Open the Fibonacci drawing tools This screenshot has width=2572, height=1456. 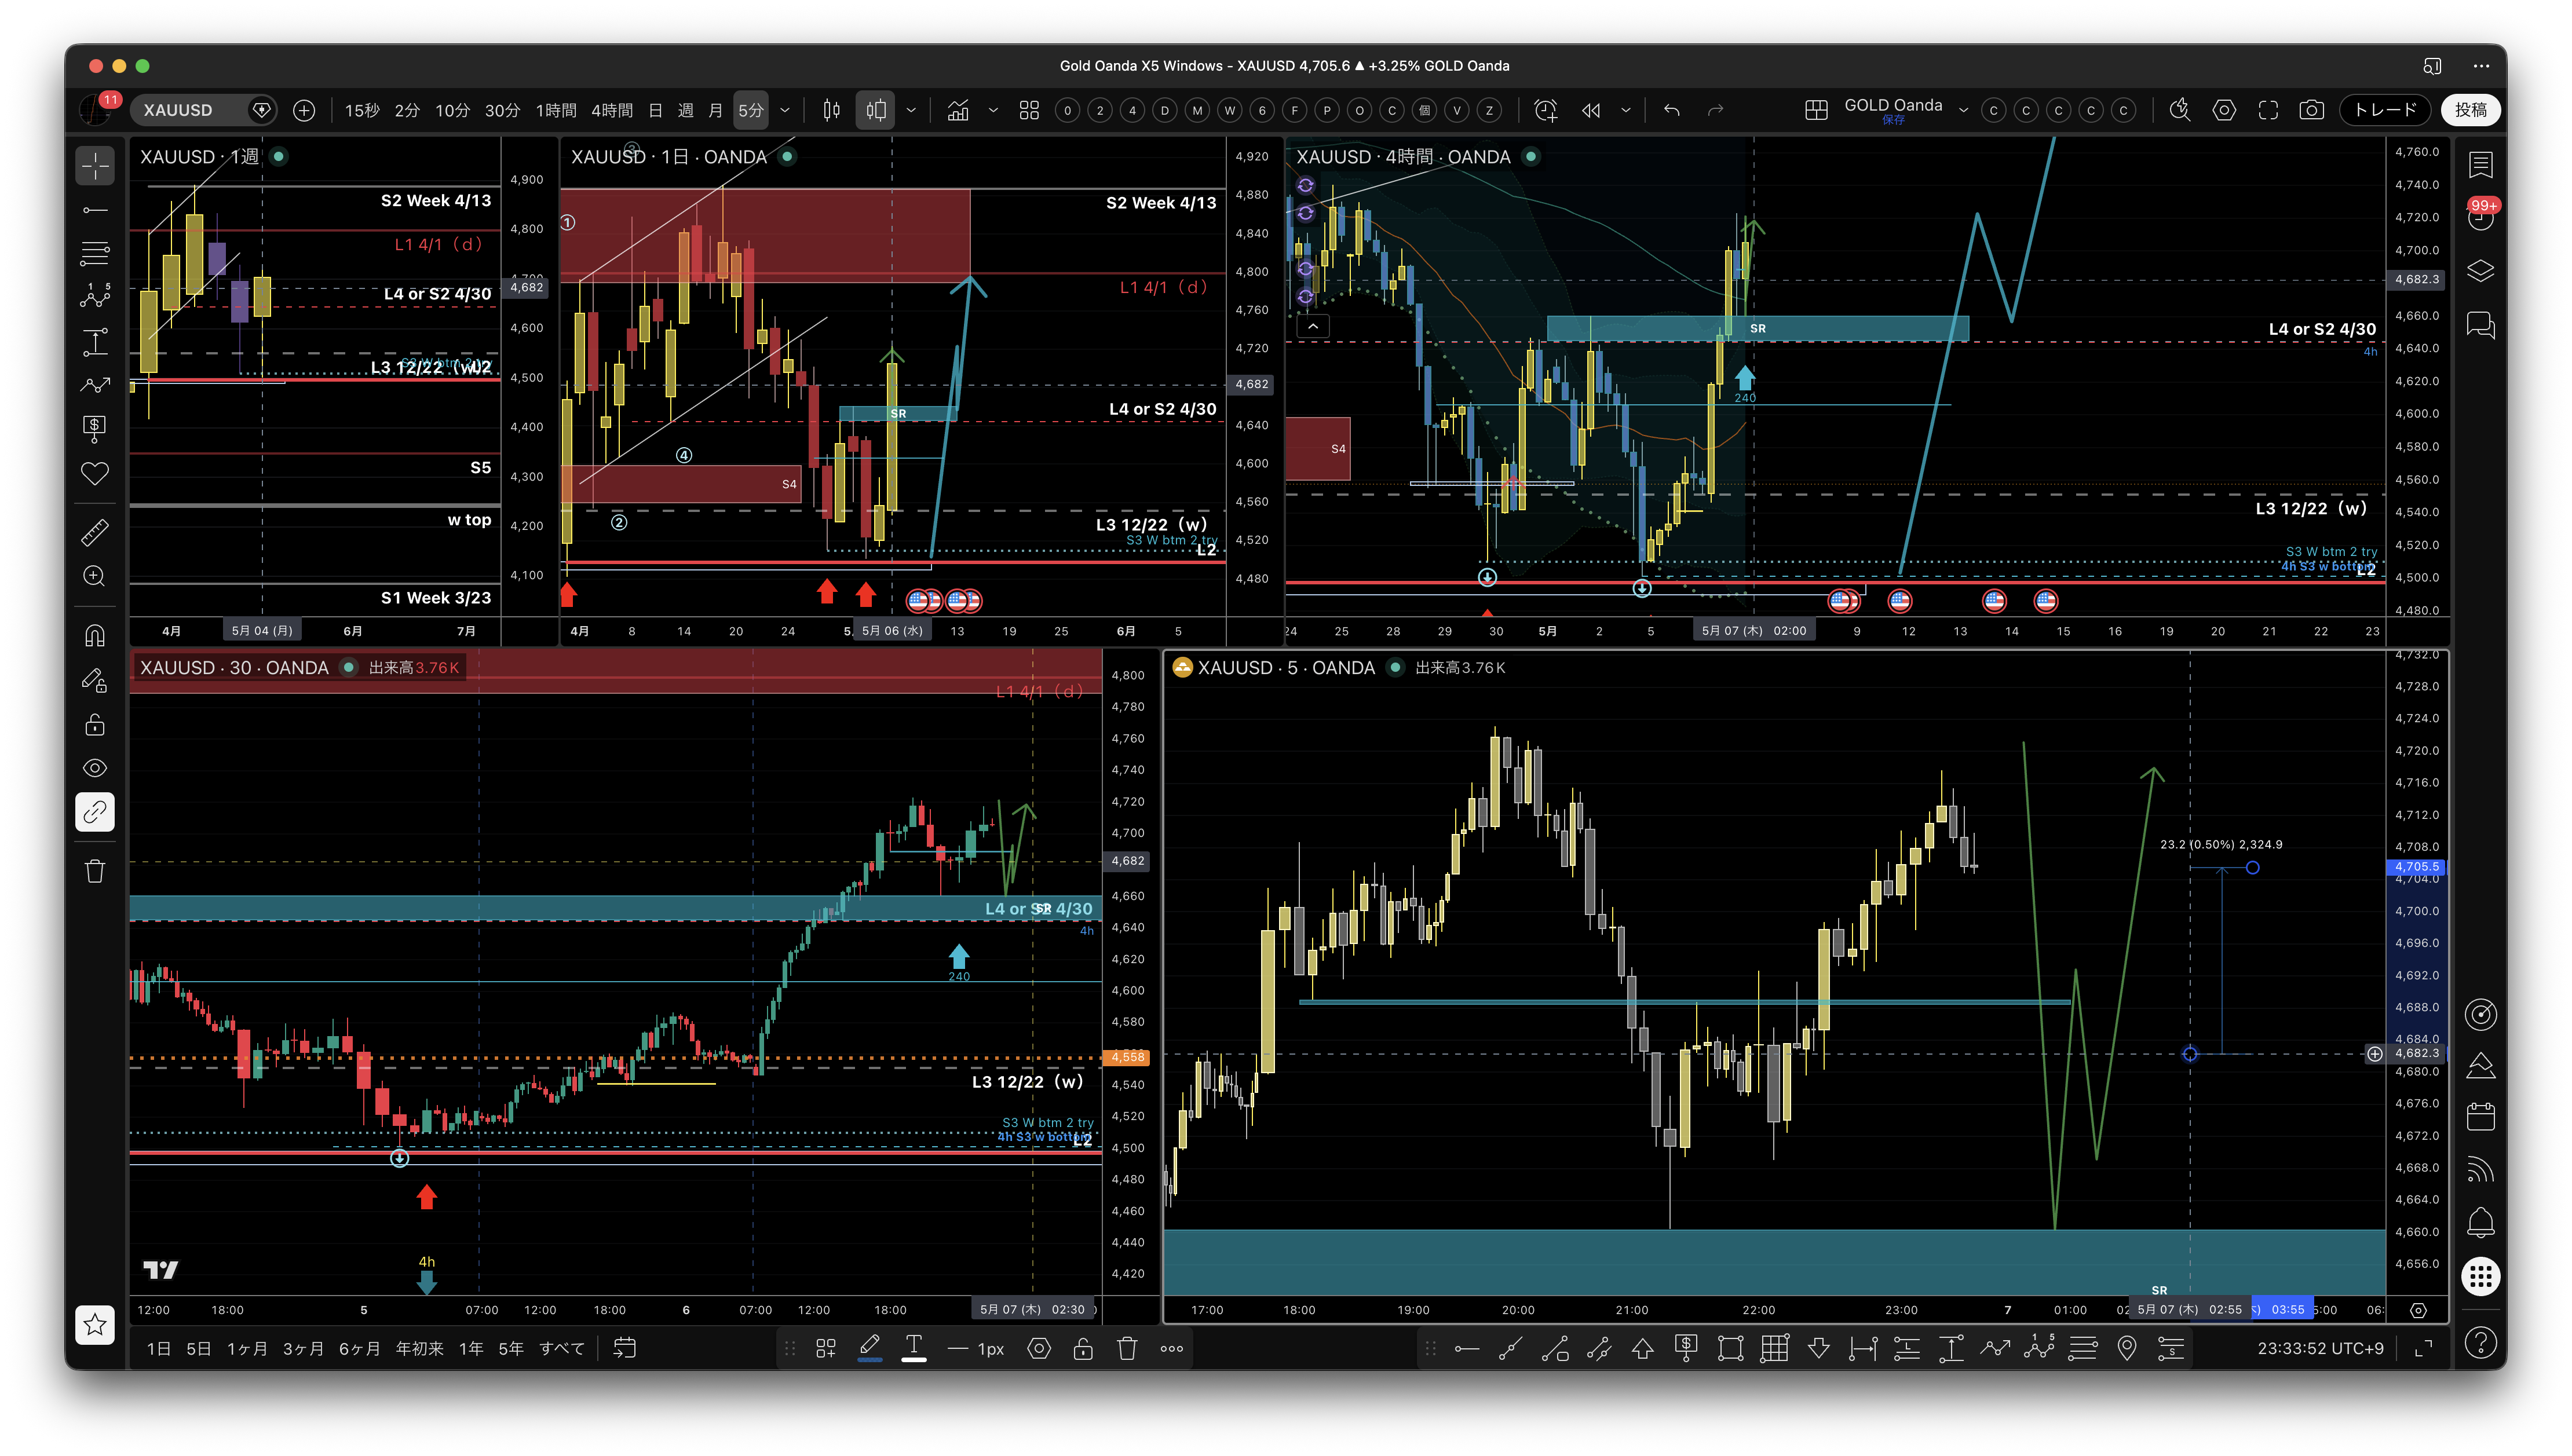(x=95, y=254)
